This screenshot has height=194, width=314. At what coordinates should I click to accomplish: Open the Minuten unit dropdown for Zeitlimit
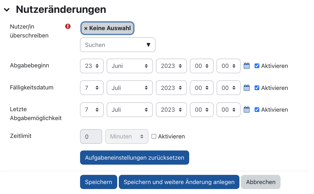pos(126,136)
